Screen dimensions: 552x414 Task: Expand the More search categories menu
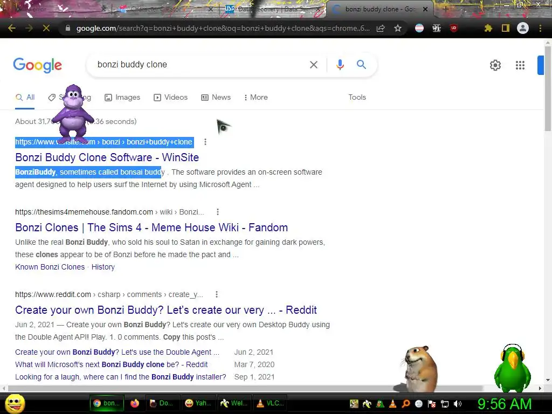pyautogui.click(x=256, y=98)
